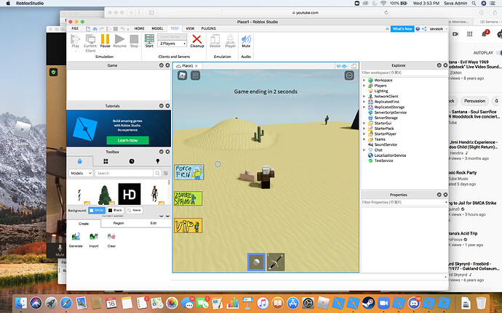The height and width of the screenshot is (313, 502).
Task: Open the VIEW ribbon tab
Action: click(x=190, y=28)
